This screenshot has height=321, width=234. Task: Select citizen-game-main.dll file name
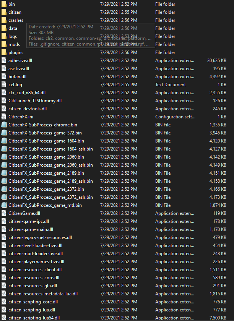click(x=31, y=229)
